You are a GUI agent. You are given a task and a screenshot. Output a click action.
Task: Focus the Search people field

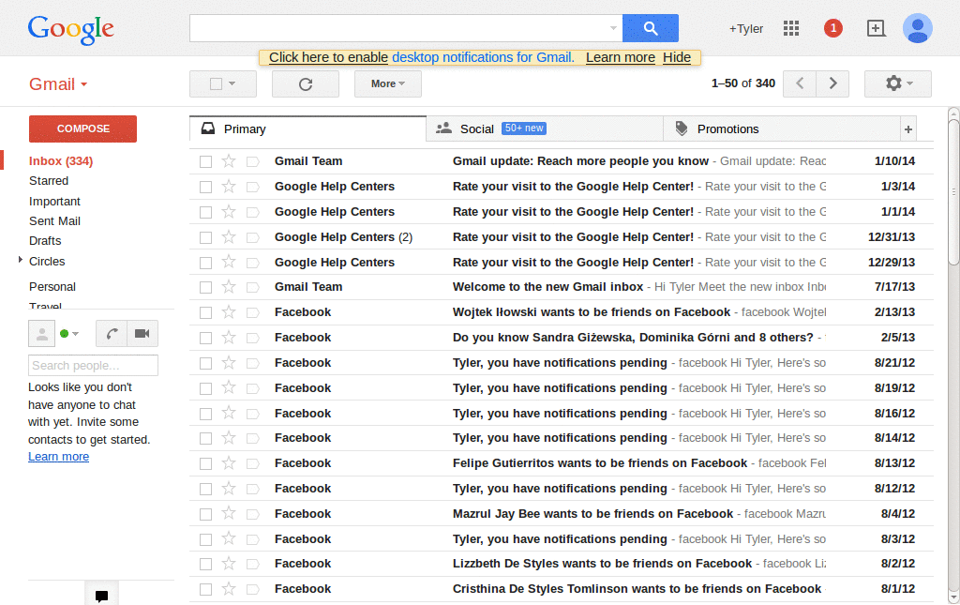coord(93,366)
